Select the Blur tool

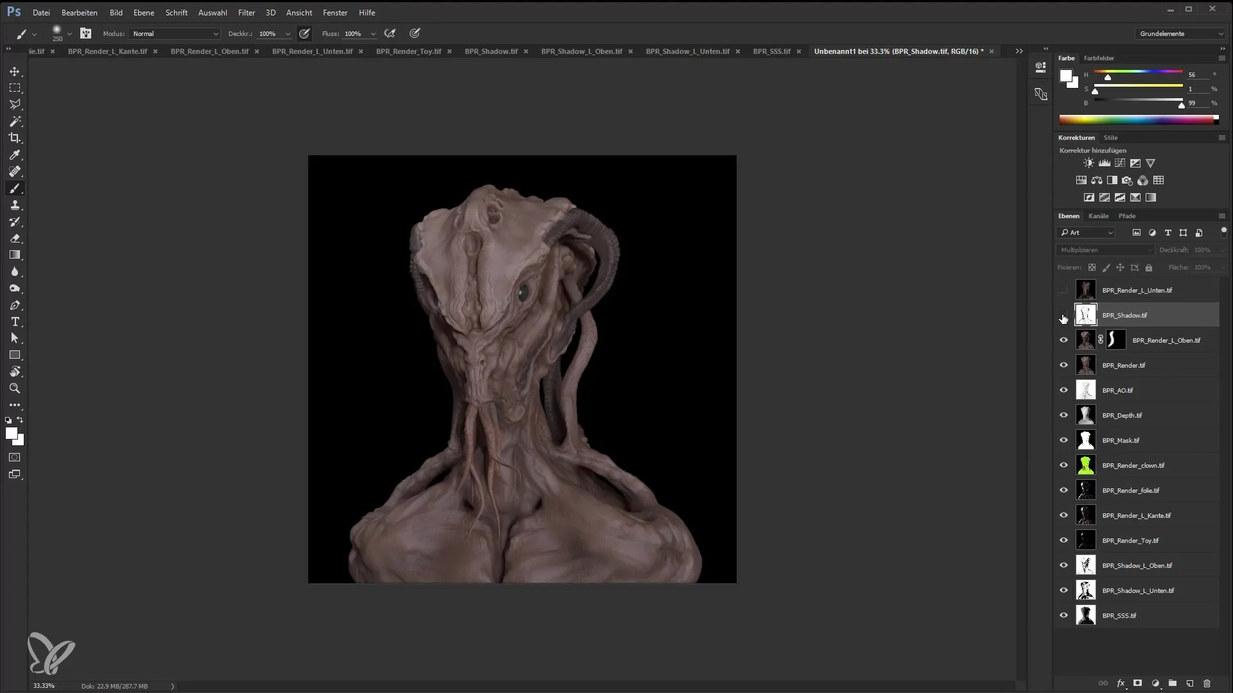pos(15,272)
